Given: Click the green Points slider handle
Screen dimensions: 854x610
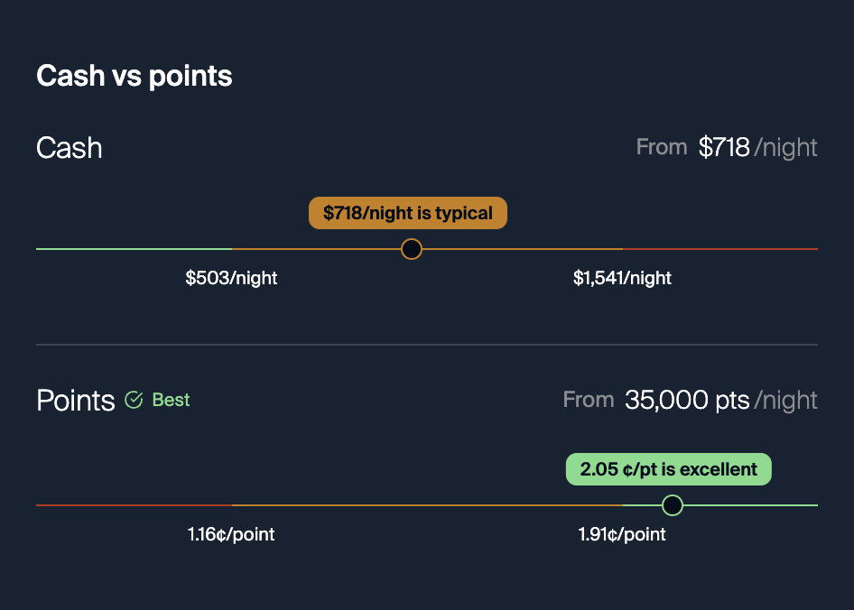Looking at the screenshot, I should [673, 505].
